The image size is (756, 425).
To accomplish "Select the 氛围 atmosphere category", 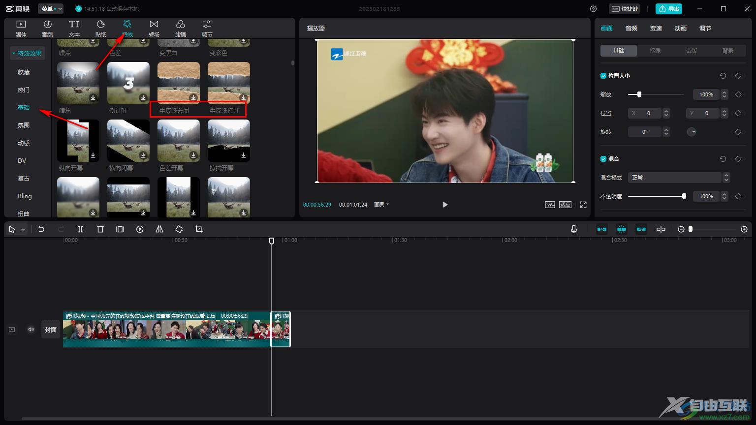I will (x=24, y=125).
